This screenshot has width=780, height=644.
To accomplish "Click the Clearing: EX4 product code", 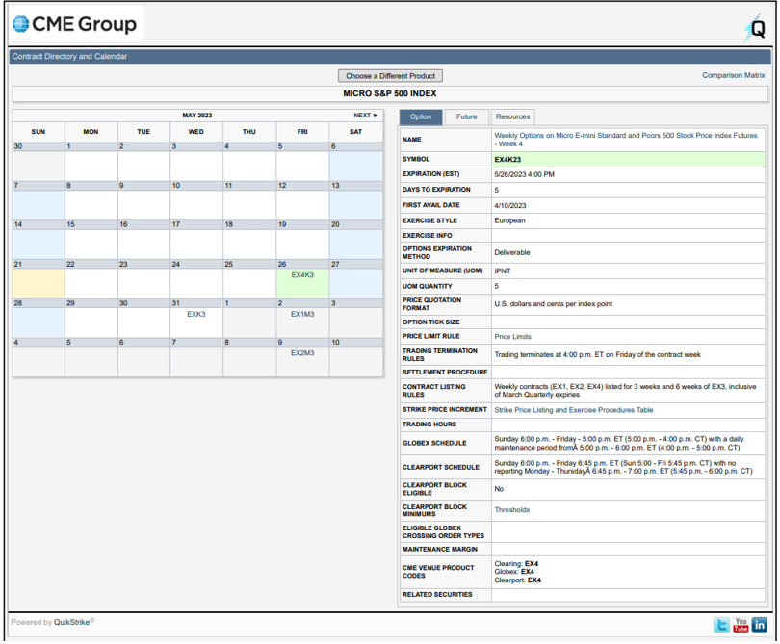I will (x=516, y=564).
